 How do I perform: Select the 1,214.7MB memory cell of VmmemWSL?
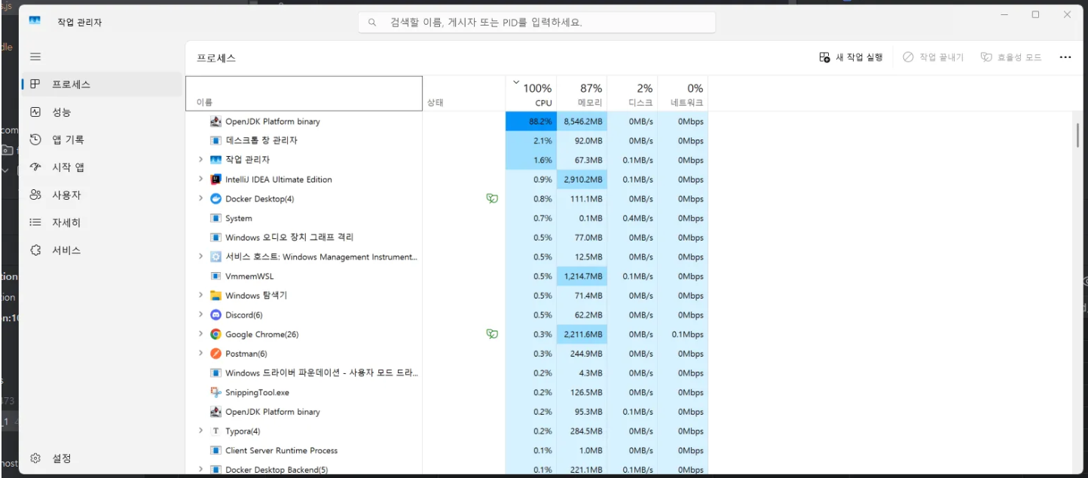(582, 276)
